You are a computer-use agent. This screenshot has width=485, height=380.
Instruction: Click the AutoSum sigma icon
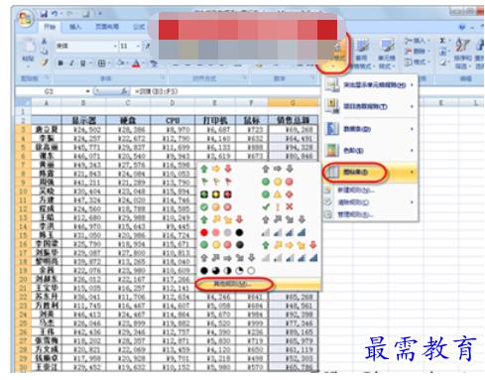tap(442, 41)
